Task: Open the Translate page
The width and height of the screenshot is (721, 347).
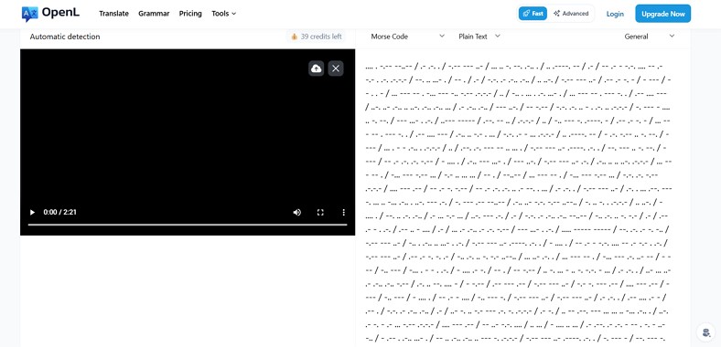Action: (113, 14)
